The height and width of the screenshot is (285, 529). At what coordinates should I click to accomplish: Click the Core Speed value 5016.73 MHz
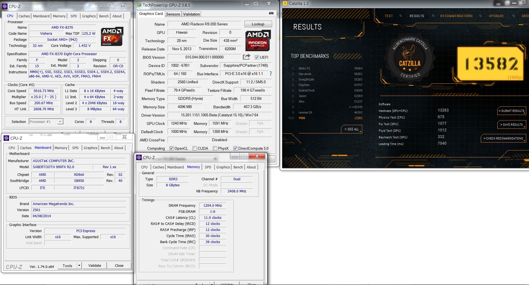click(x=44, y=91)
